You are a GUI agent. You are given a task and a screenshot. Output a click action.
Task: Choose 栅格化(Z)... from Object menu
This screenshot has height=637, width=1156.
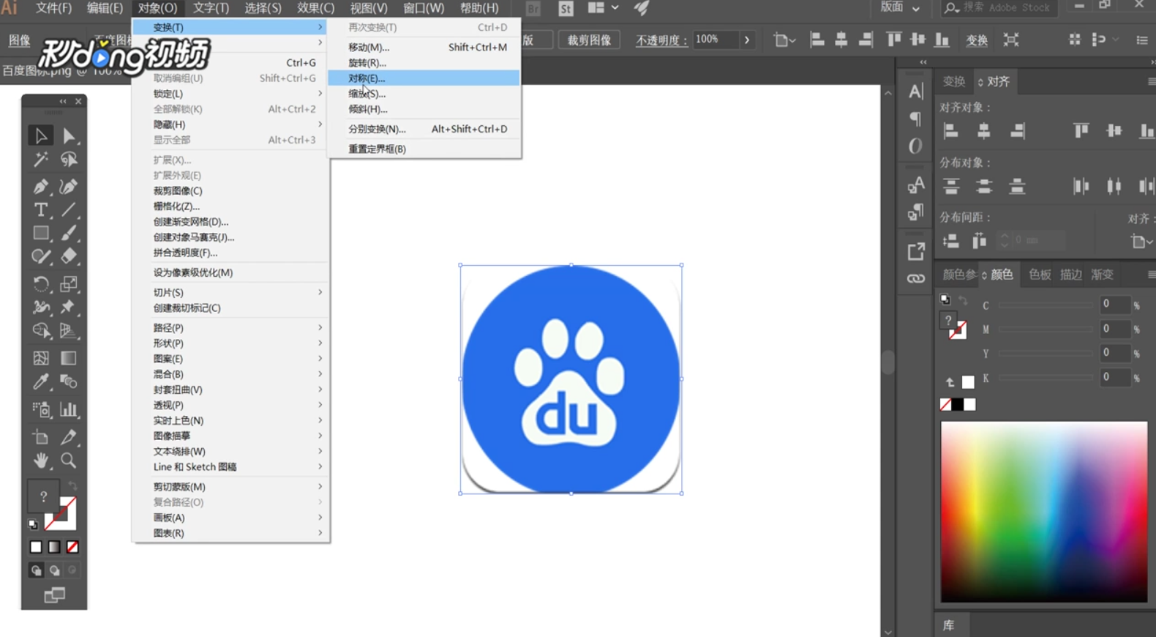point(230,206)
